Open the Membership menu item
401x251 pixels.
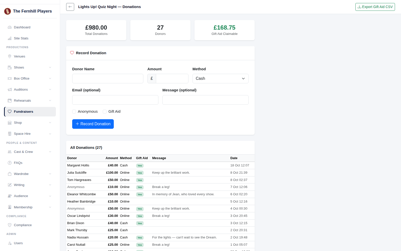[x=30, y=207]
